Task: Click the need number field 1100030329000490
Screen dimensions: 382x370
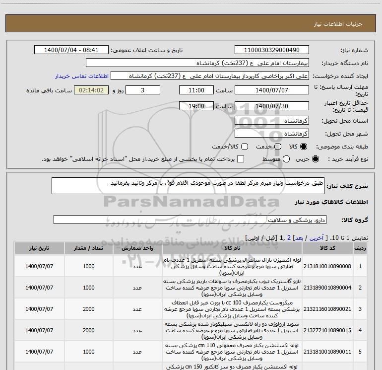Action: coord(272,50)
